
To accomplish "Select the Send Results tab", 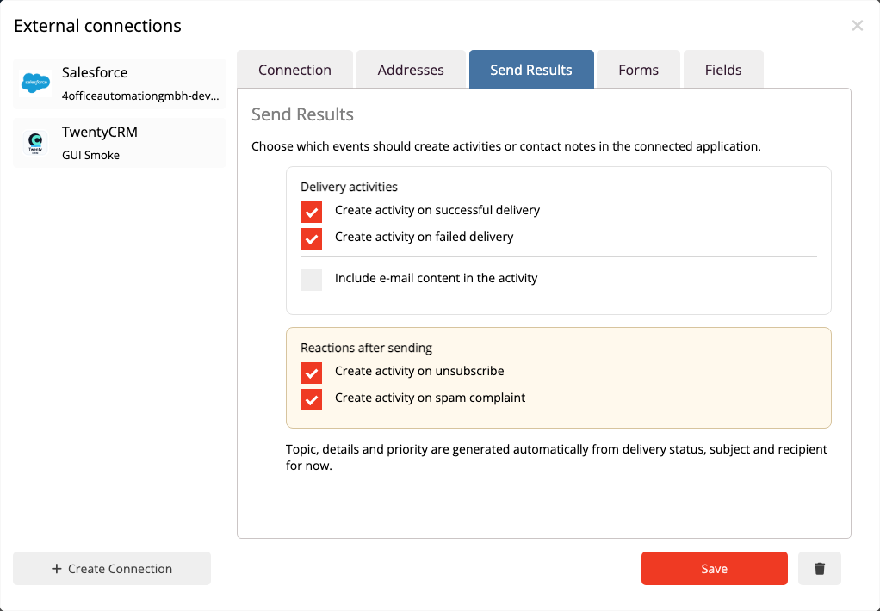I will (x=531, y=70).
